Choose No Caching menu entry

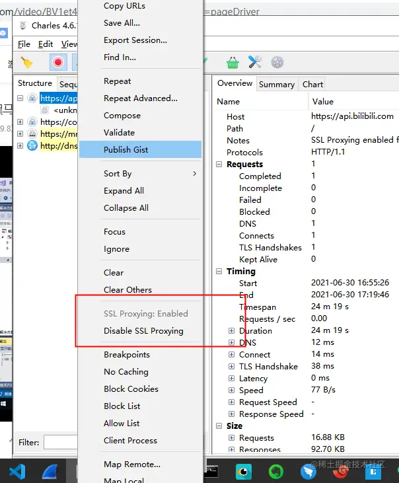(x=141, y=372)
